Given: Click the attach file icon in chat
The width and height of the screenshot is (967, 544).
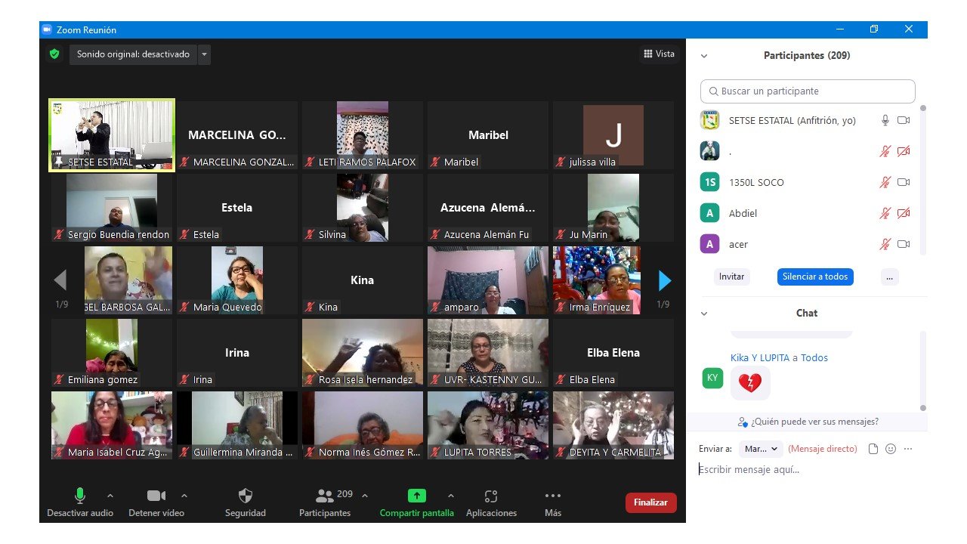Looking at the screenshot, I should [873, 449].
